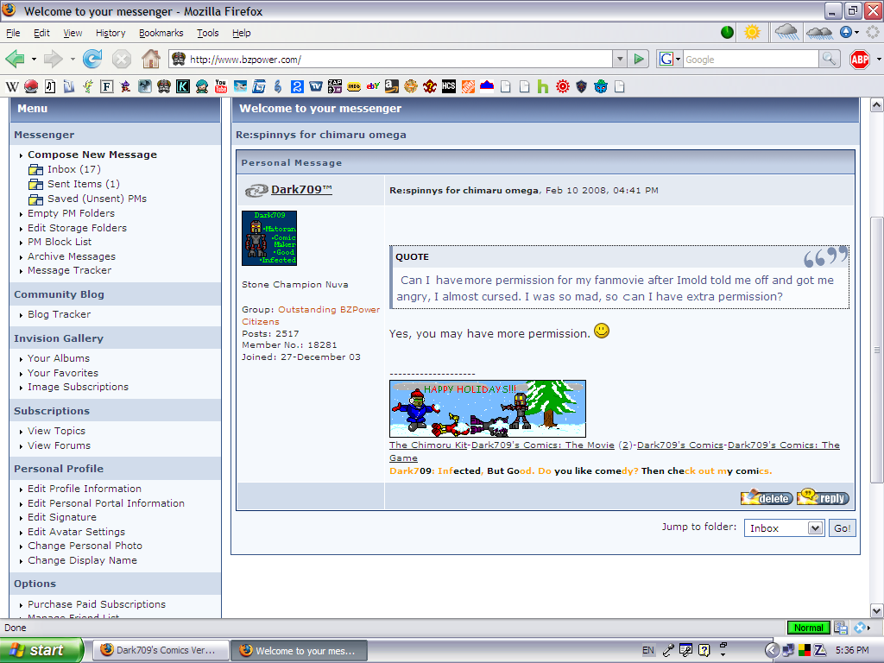Screen dimensions: 884x663
Task: Click the Wikipedia W bookmark icon
Action: (x=11, y=86)
